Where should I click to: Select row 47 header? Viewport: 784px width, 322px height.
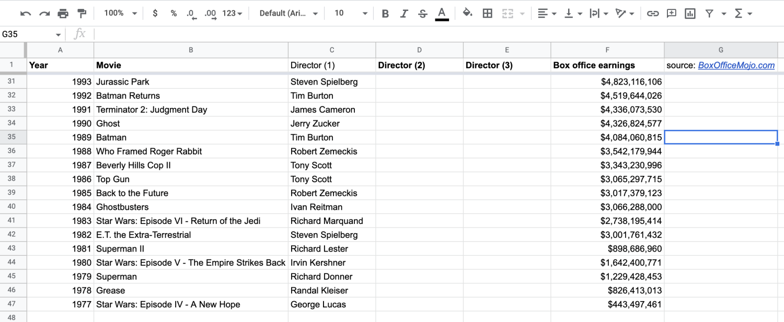pos(12,304)
